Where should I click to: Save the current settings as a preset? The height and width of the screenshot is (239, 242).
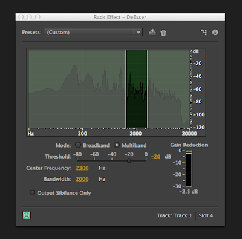point(152,32)
